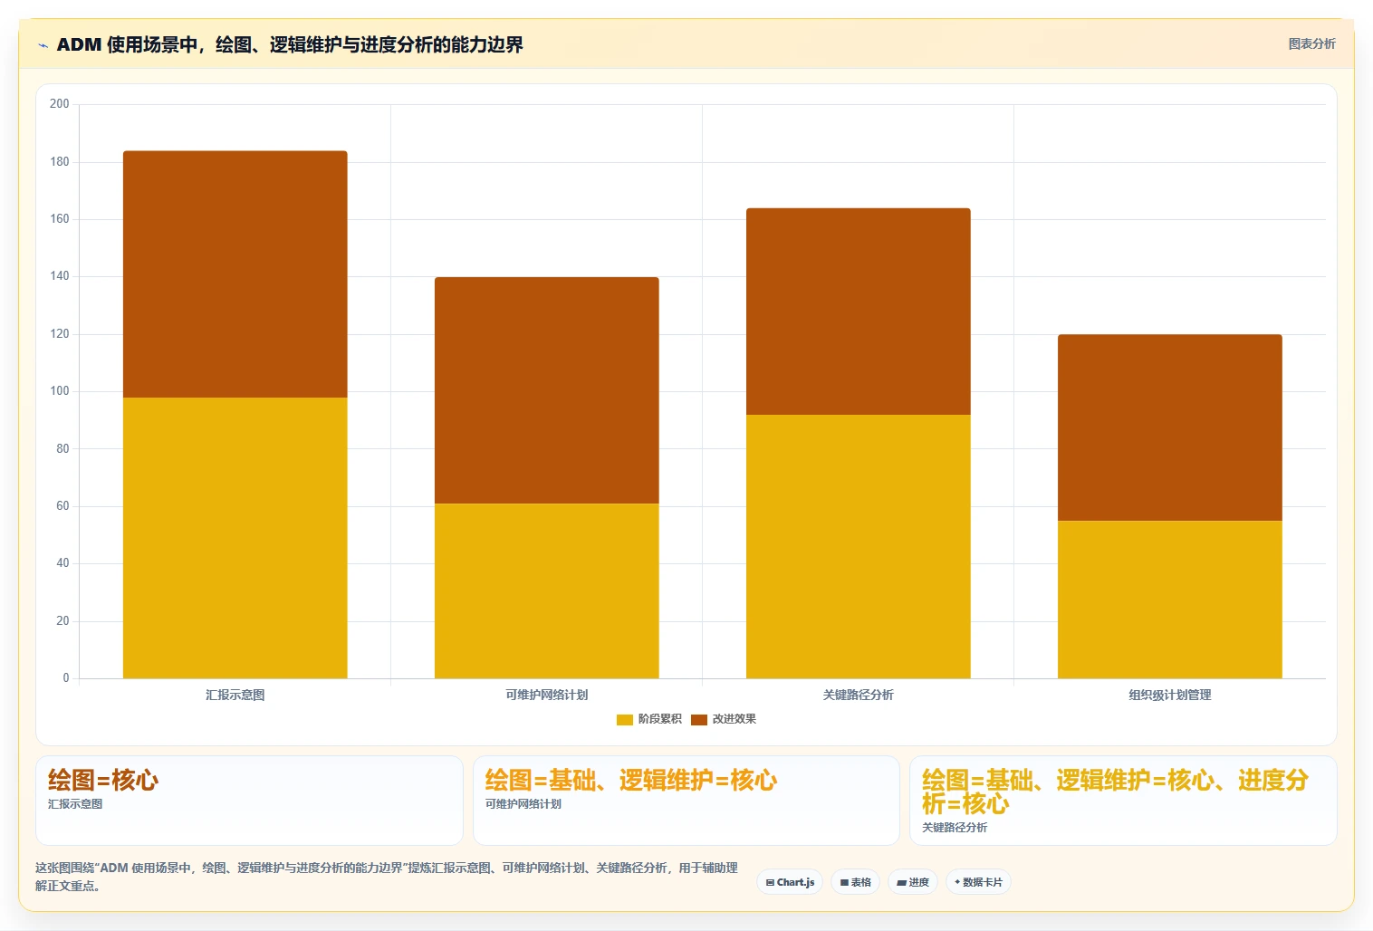This screenshot has height=931, width=1373.
Task: Select the 表格 tag
Action: click(855, 882)
